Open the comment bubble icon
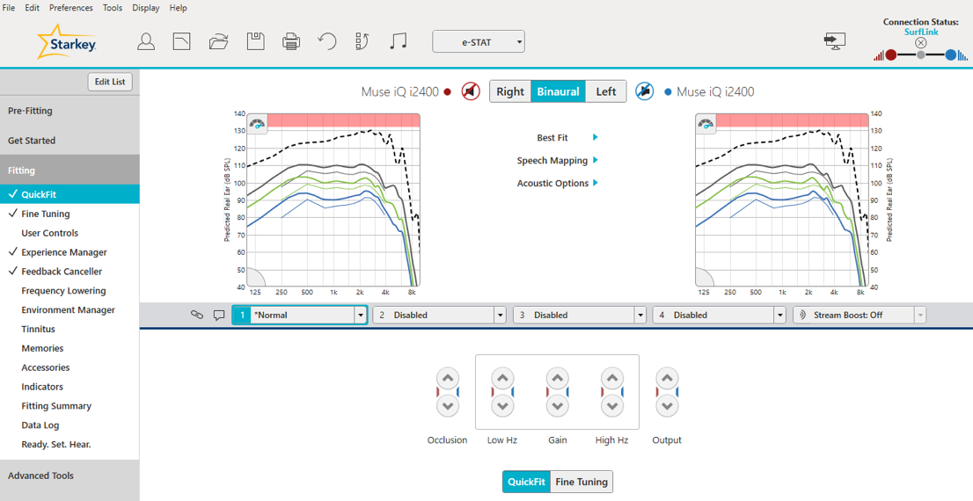 (x=218, y=315)
